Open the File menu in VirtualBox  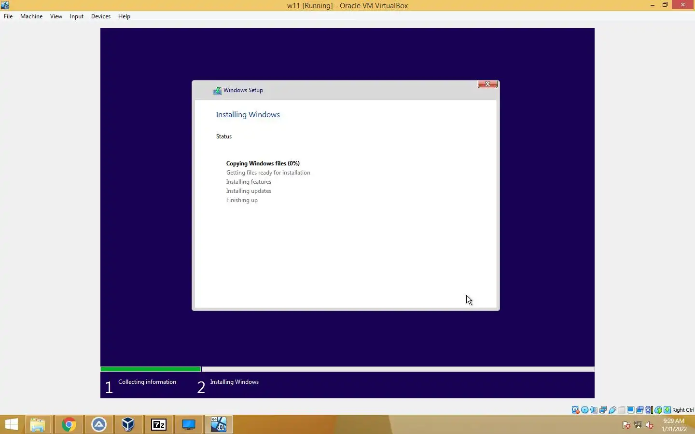click(8, 16)
